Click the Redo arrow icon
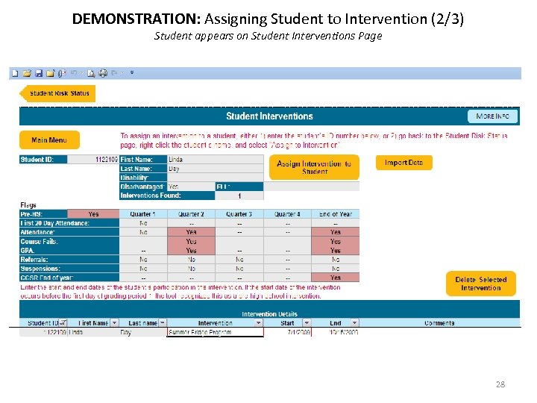Screen dimensions: 537x403 coord(114,73)
